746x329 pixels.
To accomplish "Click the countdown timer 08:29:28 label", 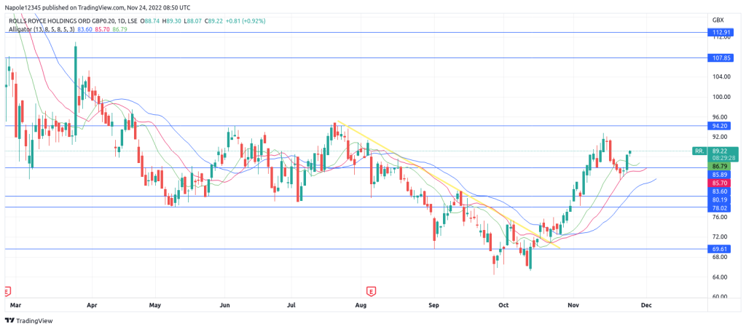I will (x=722, y=157).
